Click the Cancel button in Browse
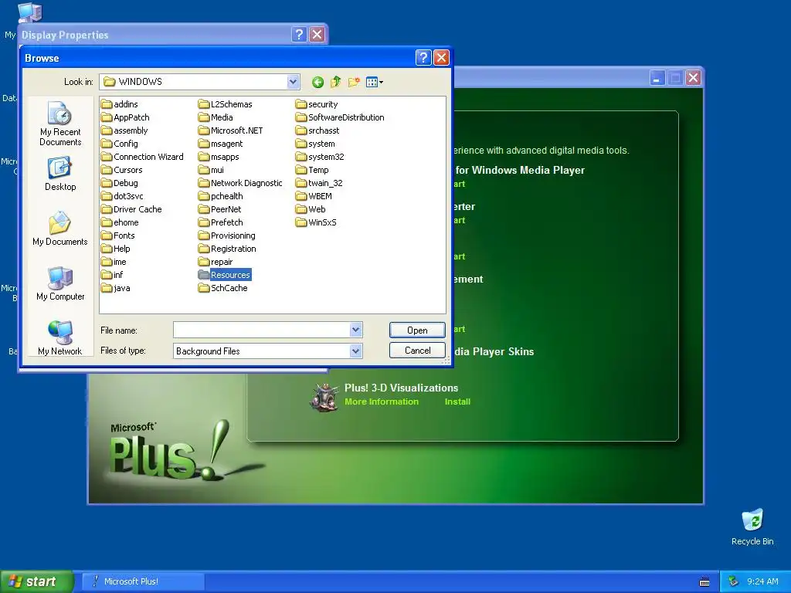Screen dimensions: 791x593 (x=417, y=351)
